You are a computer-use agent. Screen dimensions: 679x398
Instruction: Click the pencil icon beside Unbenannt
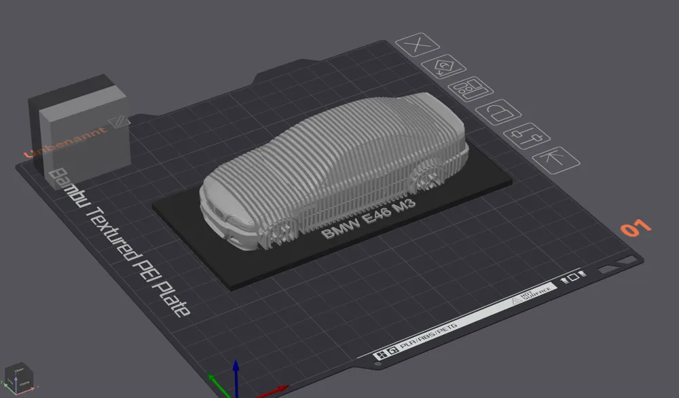(118, 121)
